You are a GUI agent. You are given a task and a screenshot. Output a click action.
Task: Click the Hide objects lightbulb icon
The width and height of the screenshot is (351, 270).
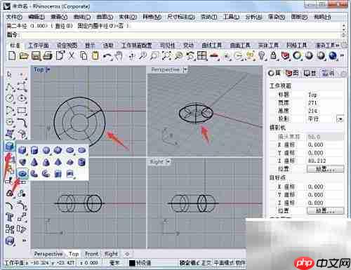pos(261,55)
